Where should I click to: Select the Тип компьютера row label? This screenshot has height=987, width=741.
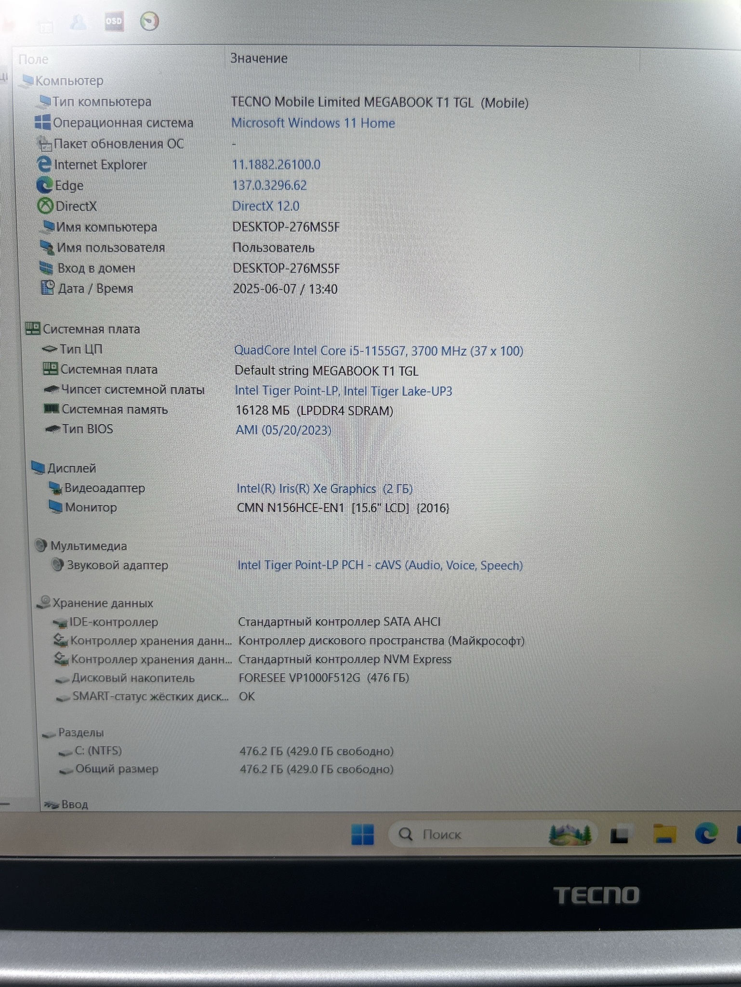(x=102, y=102)
